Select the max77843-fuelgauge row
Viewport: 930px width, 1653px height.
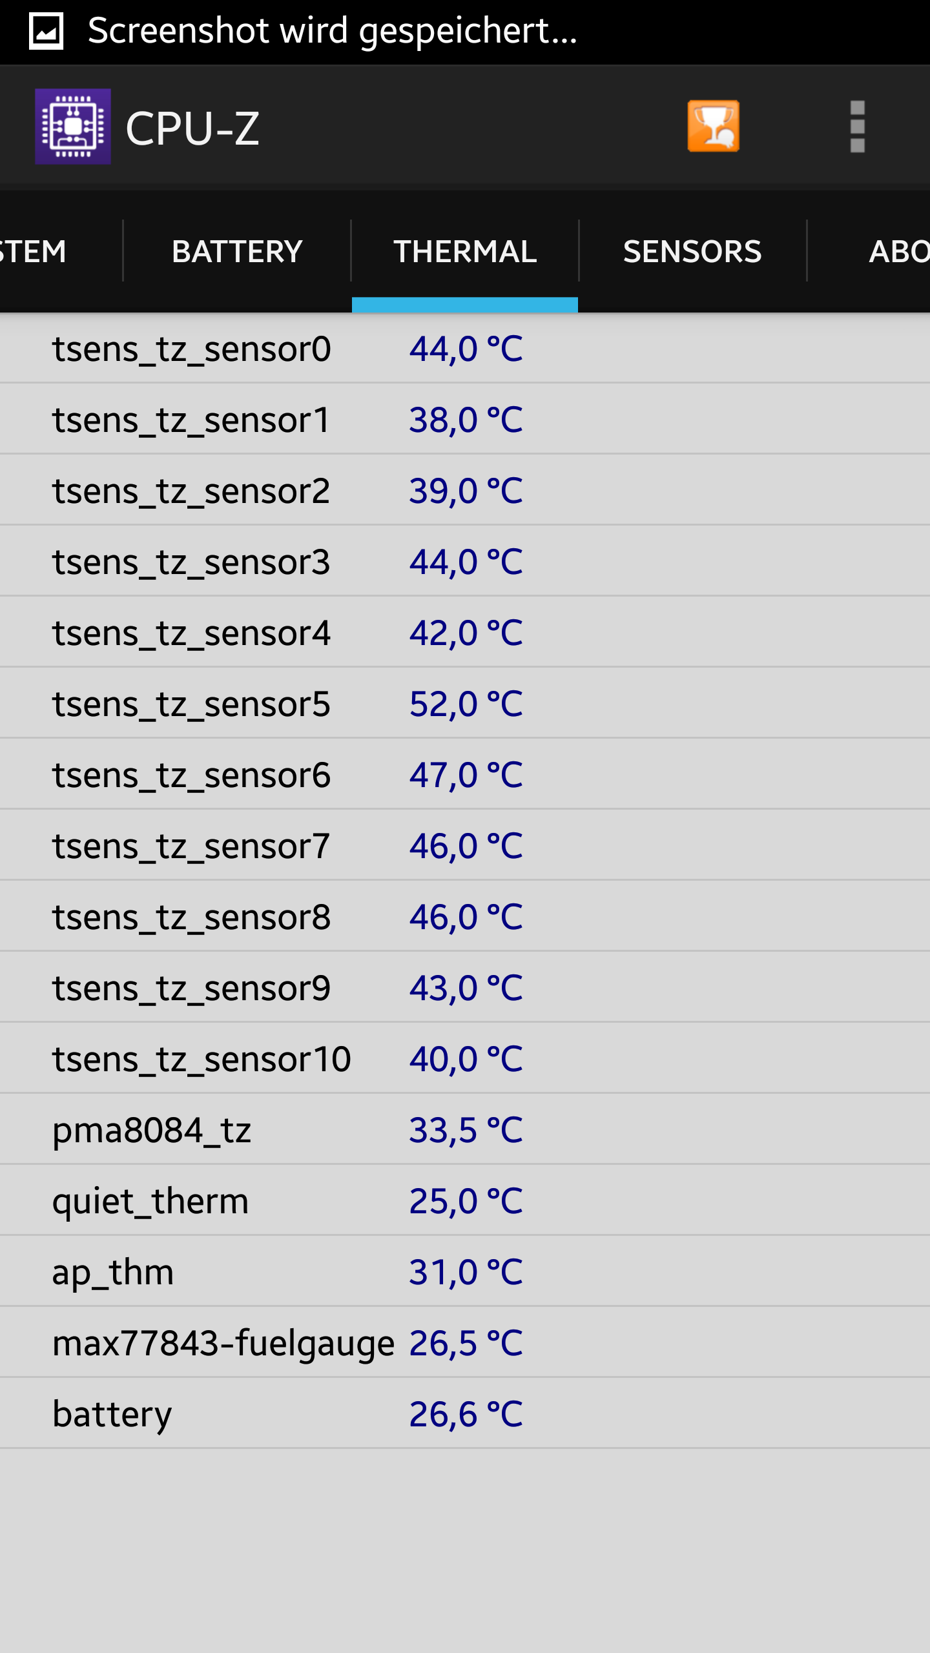tap(465, 1343)
